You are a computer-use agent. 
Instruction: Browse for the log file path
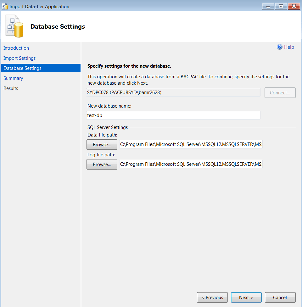(x=102, y=164)
